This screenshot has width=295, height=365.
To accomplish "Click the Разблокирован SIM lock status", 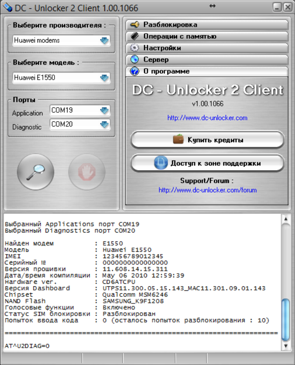I will tap(129, 314).
